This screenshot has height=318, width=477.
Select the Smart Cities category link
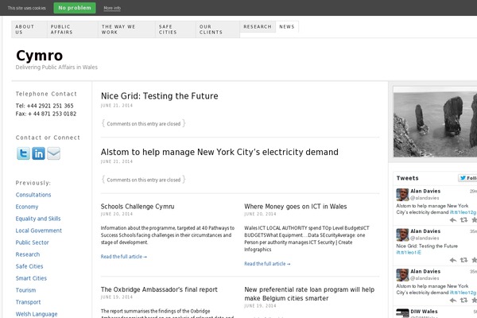tap(31, 278)
